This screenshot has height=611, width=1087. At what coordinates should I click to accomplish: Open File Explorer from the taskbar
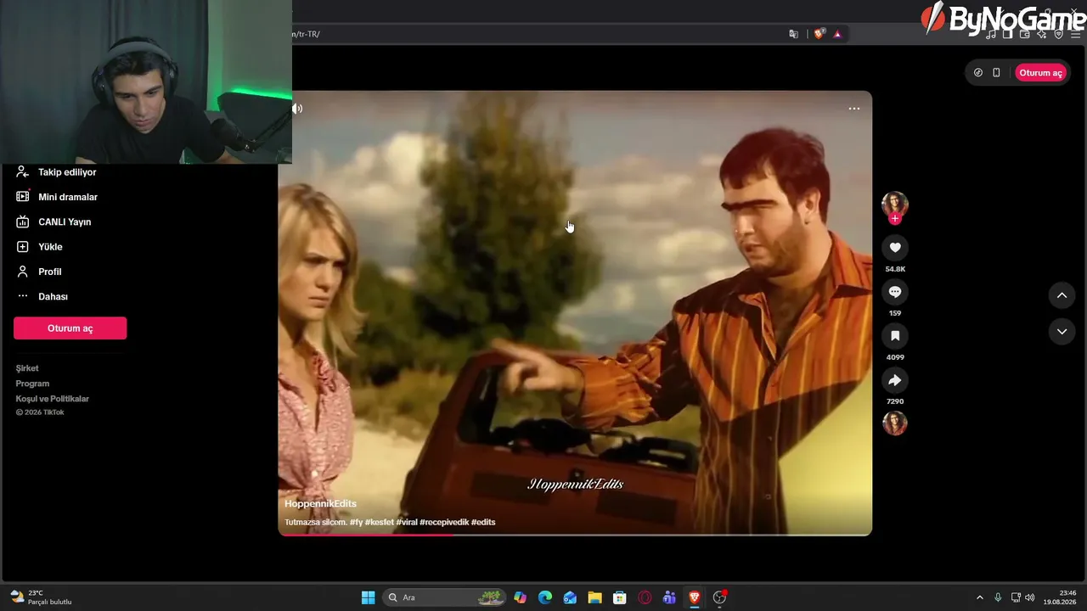tap(594, 597)
